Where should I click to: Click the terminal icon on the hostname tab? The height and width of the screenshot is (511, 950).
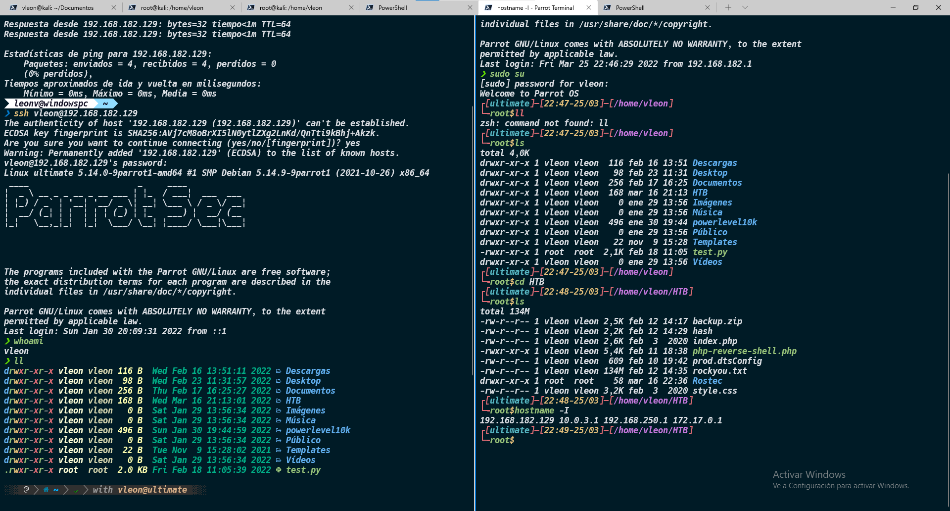click(488, 8)
